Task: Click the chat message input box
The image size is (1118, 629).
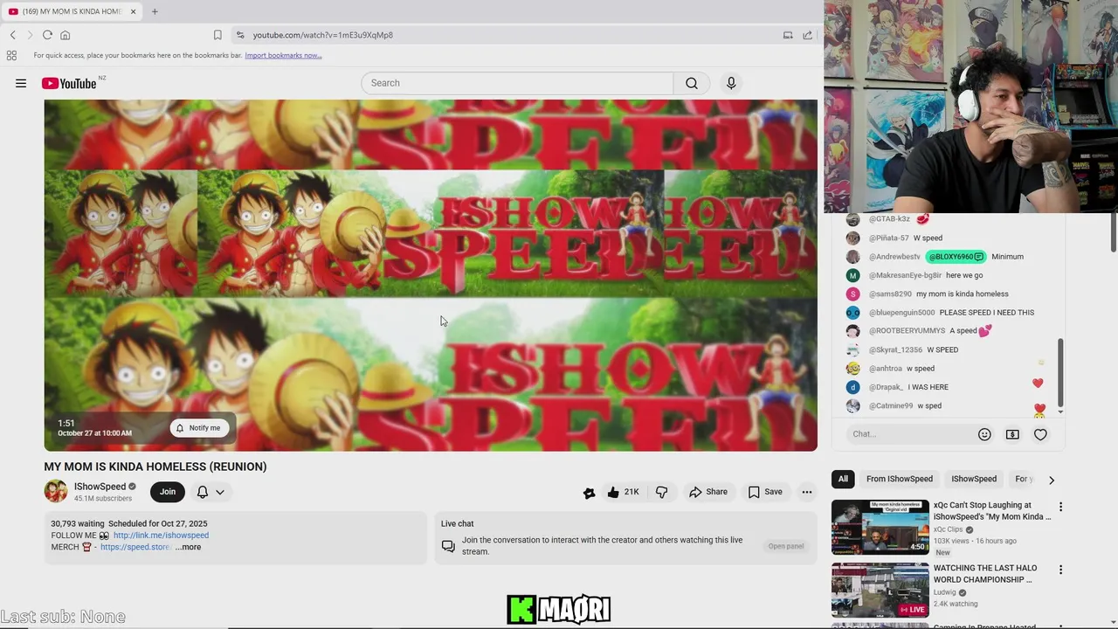Action: pos(908,434)
